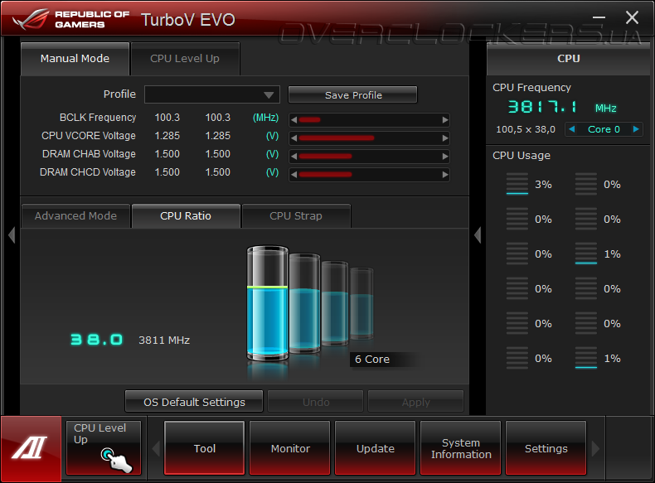Click DRAM CHAB Voltage target value 1.500

(x=217, y=154)
